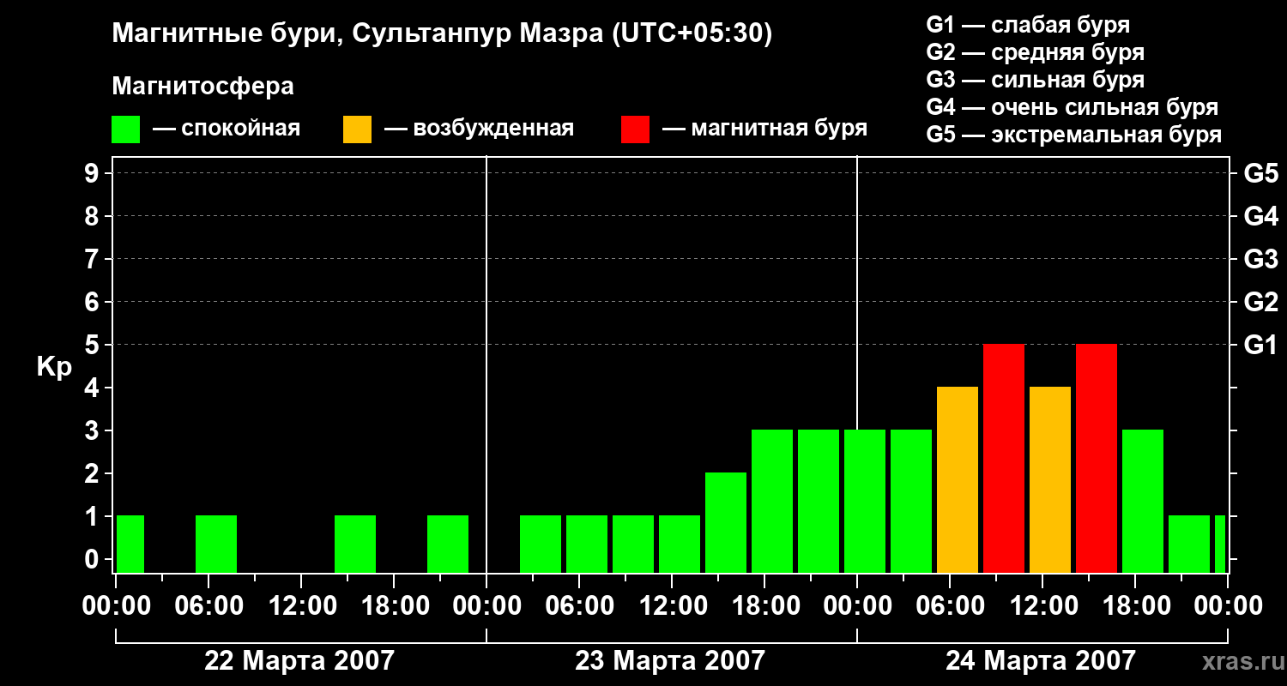The width and height of the screenshot is (1287, 686).
Task: Click the midday orange Kp 4 bar on 24 Марта
Action: click(x=1050, y=479)
